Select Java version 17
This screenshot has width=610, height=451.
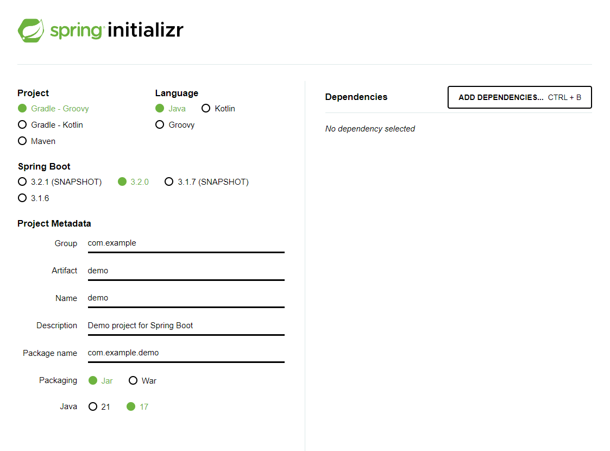tap(137, 407)
